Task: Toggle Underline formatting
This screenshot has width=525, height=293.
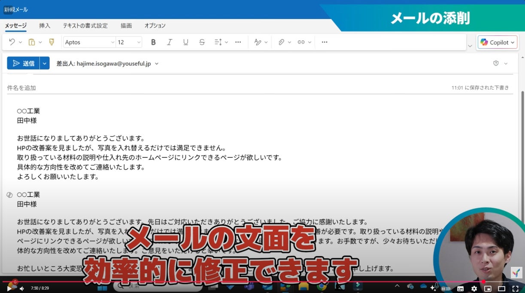Action: (x=186, y=42)
